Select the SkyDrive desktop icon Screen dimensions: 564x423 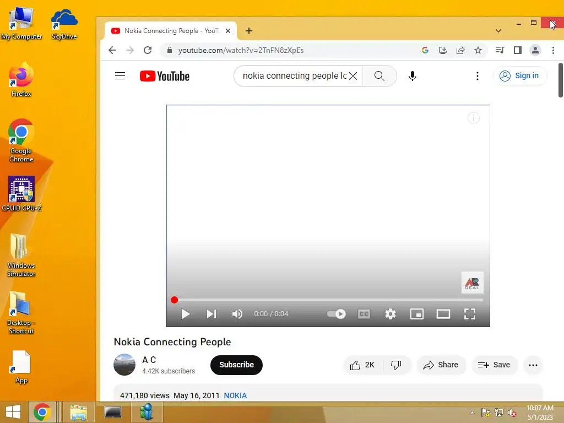click(x=64, y=24)
